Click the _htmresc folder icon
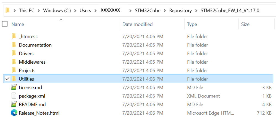This screenshot has width=276, height=119. pyautogui.click(x=14, y=36)
